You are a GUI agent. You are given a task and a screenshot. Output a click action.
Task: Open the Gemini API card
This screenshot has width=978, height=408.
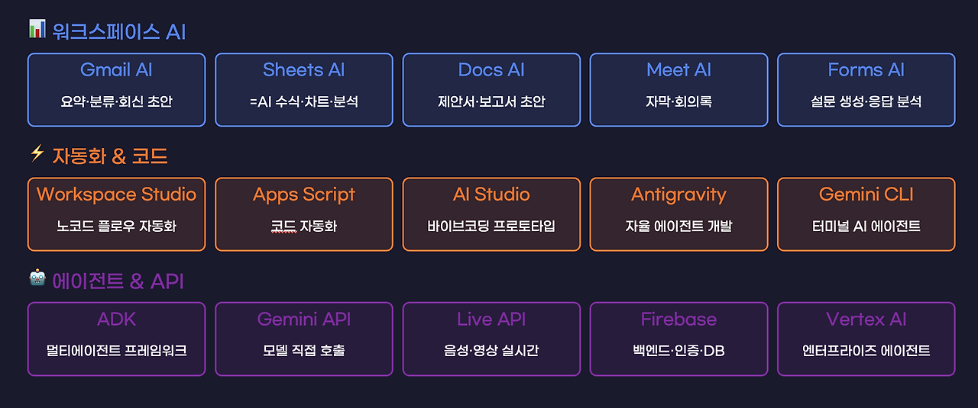tap(304, 339)
